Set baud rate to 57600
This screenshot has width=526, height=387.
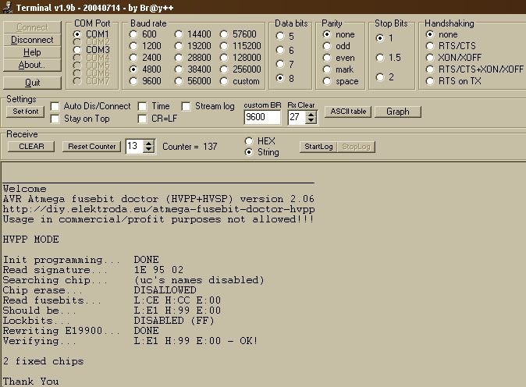(224, 34)
